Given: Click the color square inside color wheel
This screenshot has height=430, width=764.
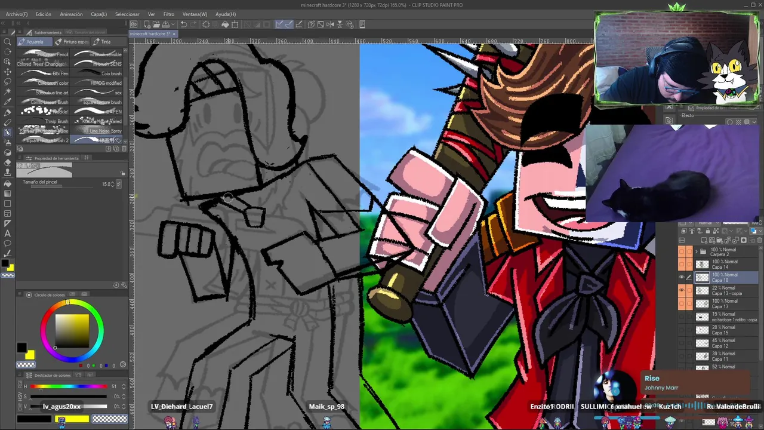Looking at the screenshot, I should tap(72, 330).
